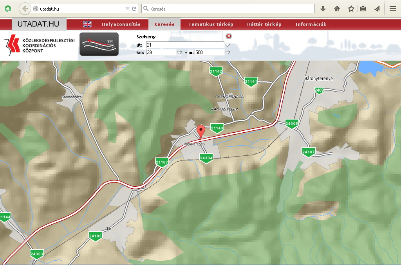Click the Információk menu item
The height and width of the screenshot is (265, 401).
[311, 24]
